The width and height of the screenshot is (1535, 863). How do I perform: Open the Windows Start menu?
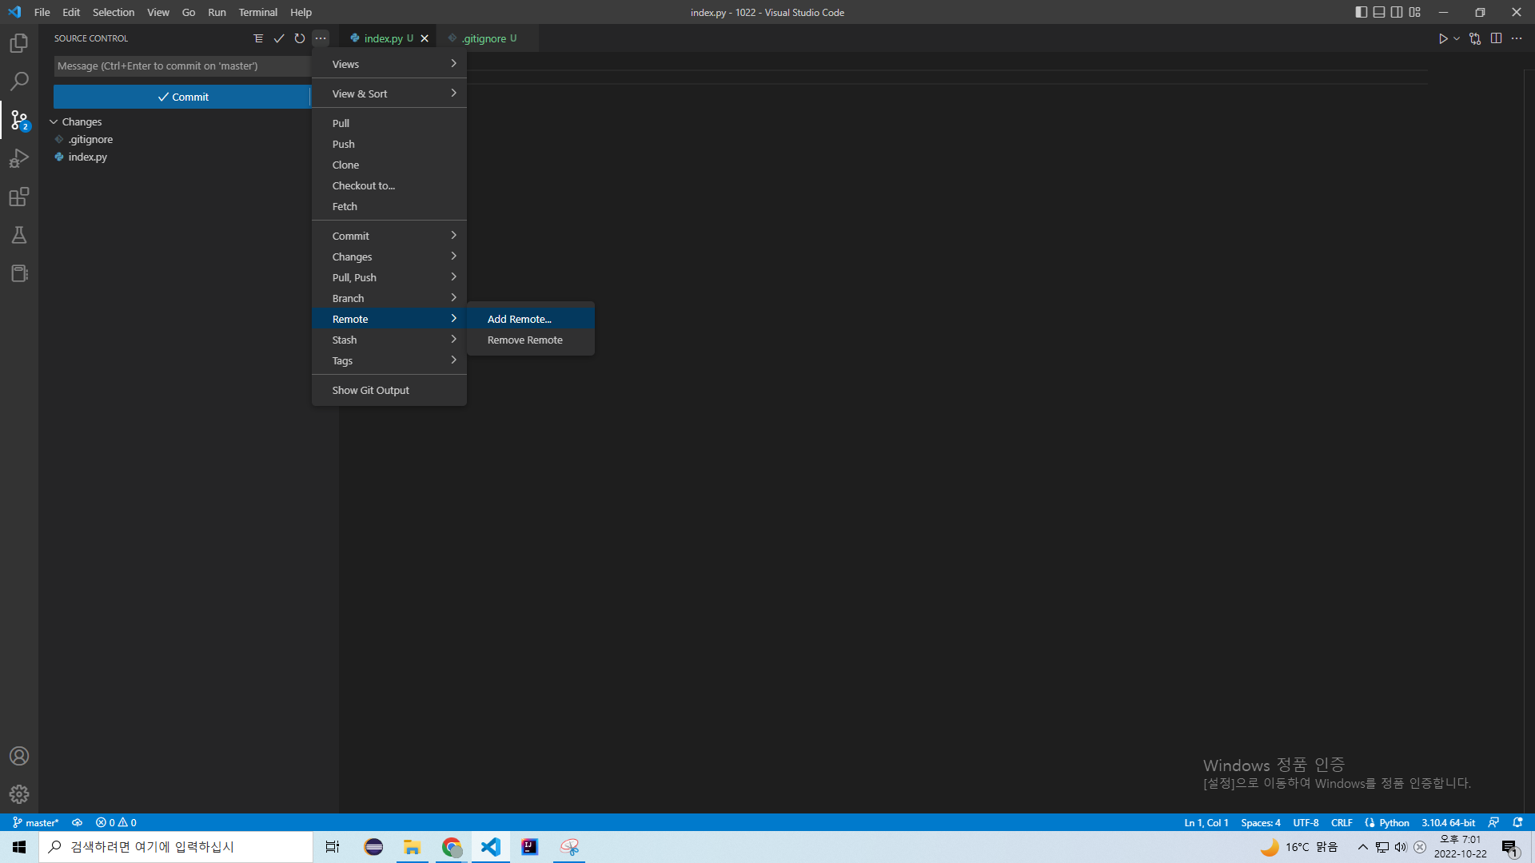[19, 847]
